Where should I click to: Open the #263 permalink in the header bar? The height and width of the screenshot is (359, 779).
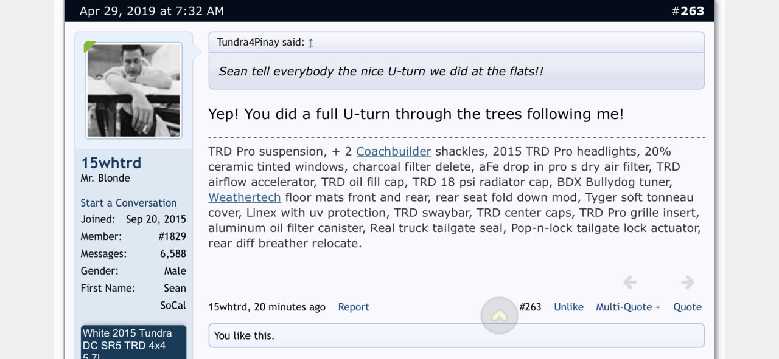coord(688,11)
